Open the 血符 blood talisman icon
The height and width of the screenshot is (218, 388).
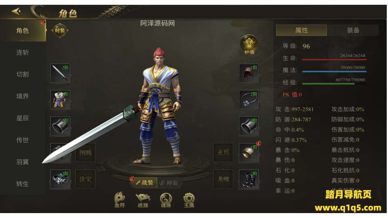pos(120,200)
